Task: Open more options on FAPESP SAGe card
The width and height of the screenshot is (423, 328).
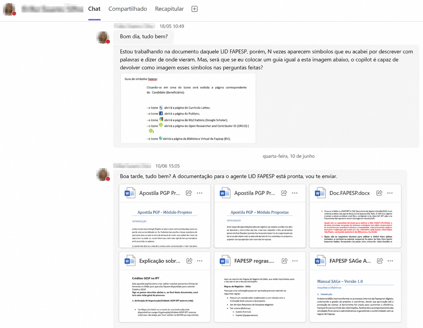Action: 390,261
